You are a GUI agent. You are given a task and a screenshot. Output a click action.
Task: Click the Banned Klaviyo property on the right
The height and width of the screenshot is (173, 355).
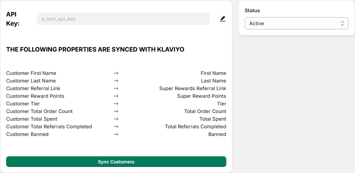(x=217, y=134)
